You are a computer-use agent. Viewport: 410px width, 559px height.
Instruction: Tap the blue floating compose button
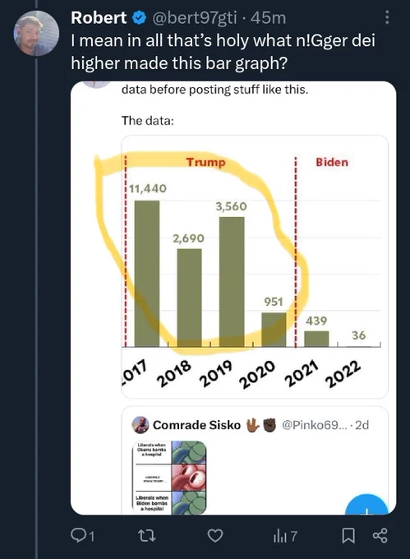pos(367,506)
